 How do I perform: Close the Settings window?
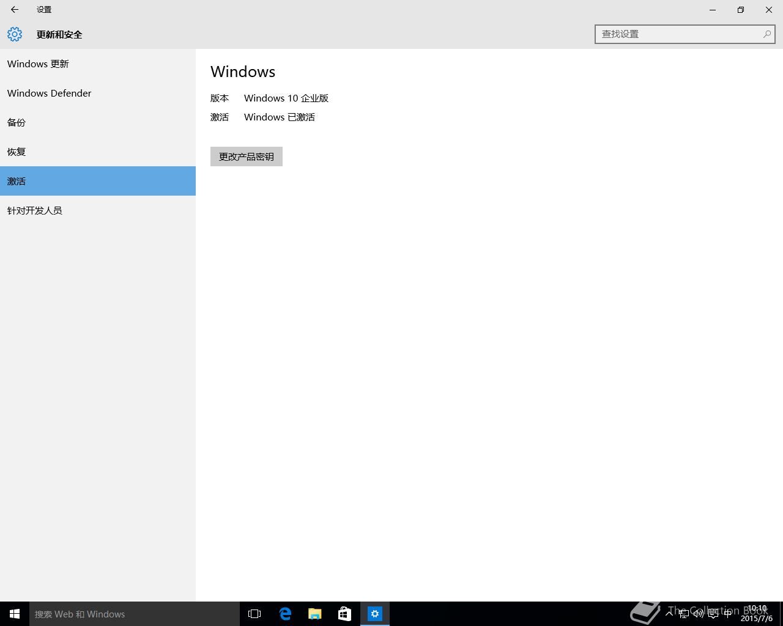tap(769, 10)
